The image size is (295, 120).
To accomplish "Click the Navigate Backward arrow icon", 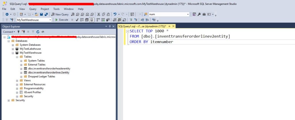I will (7, 14).
